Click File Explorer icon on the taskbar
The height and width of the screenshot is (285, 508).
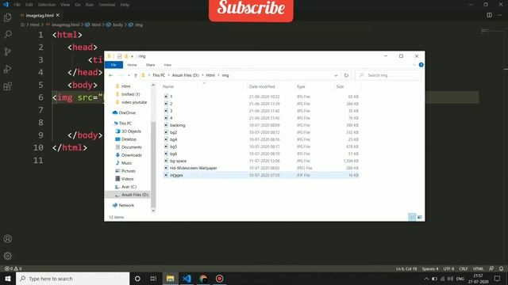point(170,279)
